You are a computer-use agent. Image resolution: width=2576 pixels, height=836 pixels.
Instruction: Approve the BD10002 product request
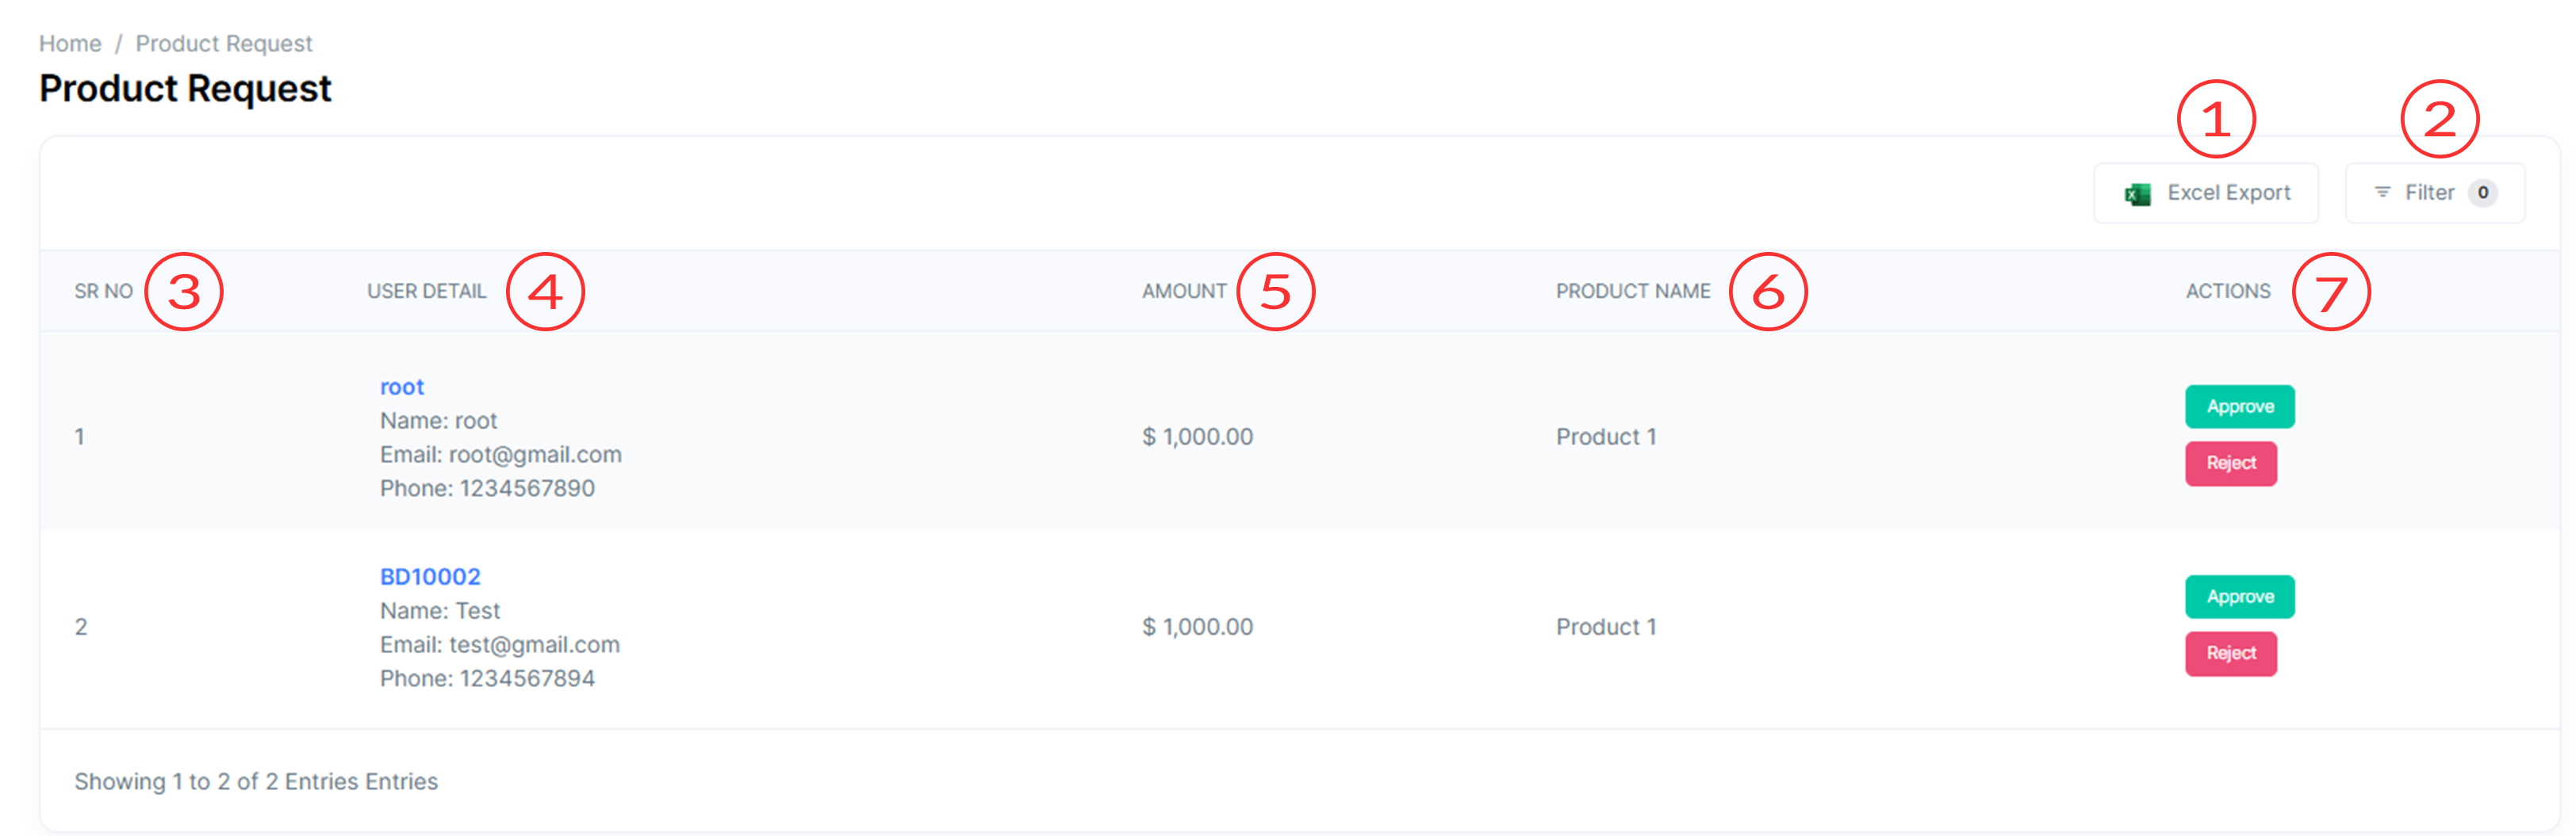[2239, 596]
